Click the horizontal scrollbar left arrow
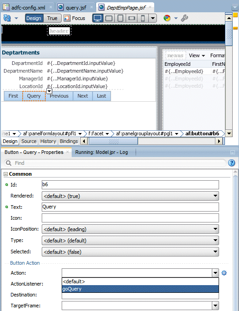 (x=84, y=141)
